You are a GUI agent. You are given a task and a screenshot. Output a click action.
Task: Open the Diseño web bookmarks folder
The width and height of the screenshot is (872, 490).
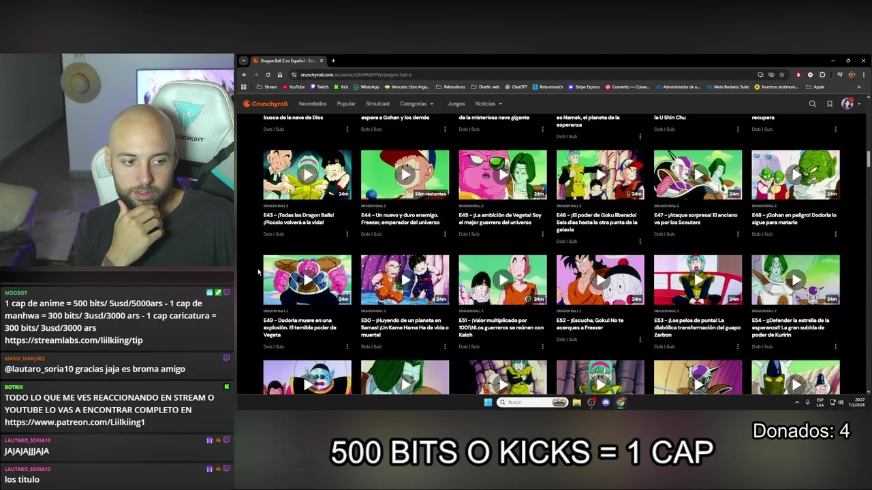(x=485, y=87)
